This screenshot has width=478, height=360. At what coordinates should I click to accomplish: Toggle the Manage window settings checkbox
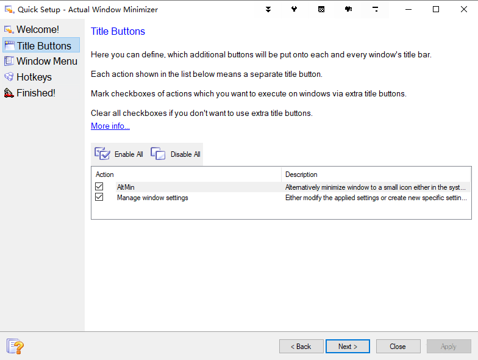[x=99, y=198]
